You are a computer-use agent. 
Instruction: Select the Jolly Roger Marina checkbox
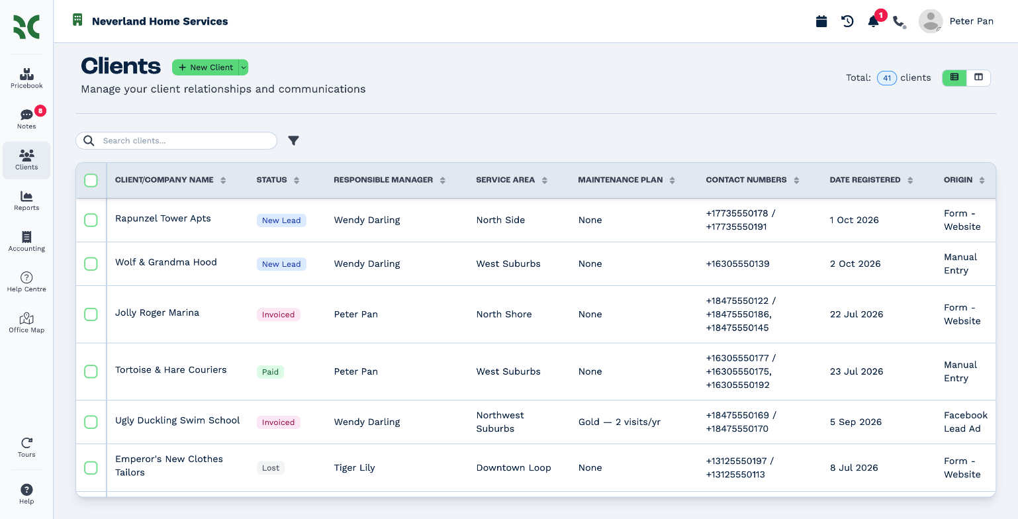click(91, 314)
